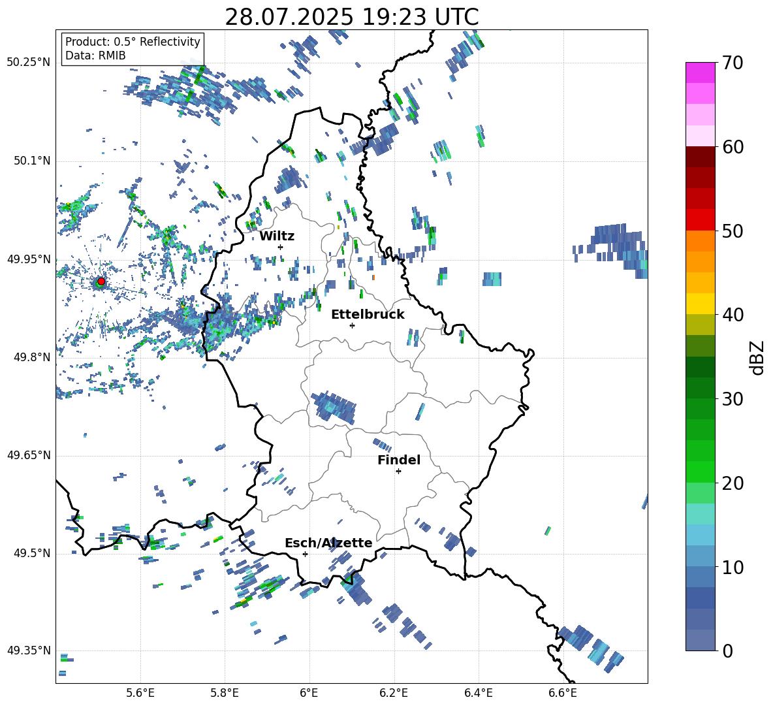
Task: Click the 5.6°E longitude label
Action: [140, 693]
